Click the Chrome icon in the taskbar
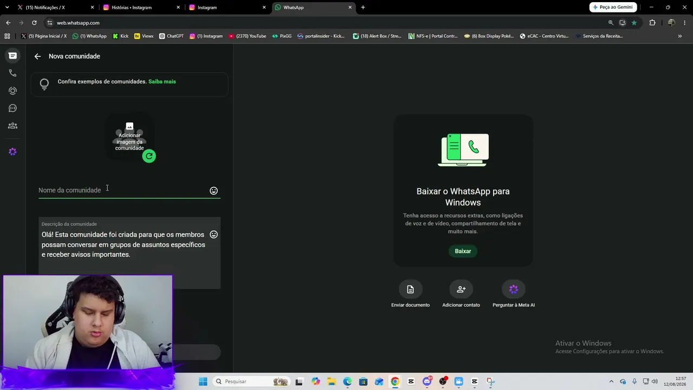Viewport: 693px width, 390px height. (x=395, y=381)
